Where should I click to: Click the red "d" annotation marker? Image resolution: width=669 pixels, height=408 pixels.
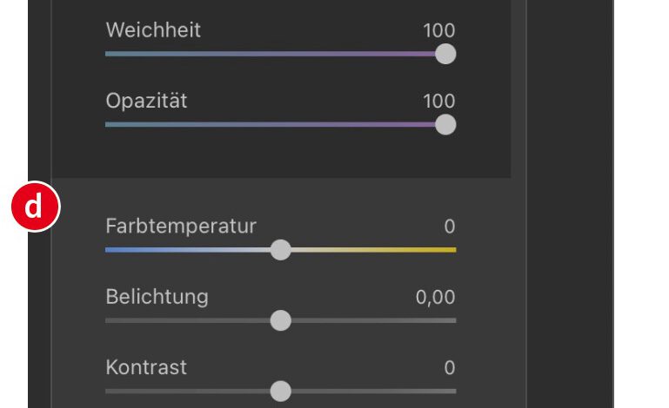click(34, 207)
